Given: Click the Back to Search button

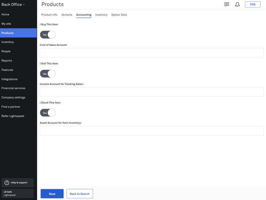Looking at the screenshot, I should 80,194.
